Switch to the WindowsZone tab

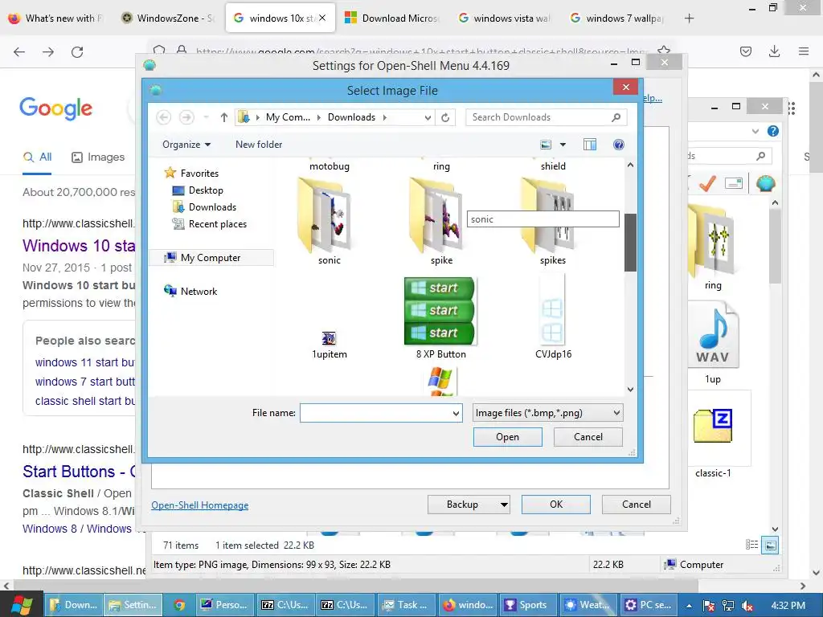(x=168, y=18)
